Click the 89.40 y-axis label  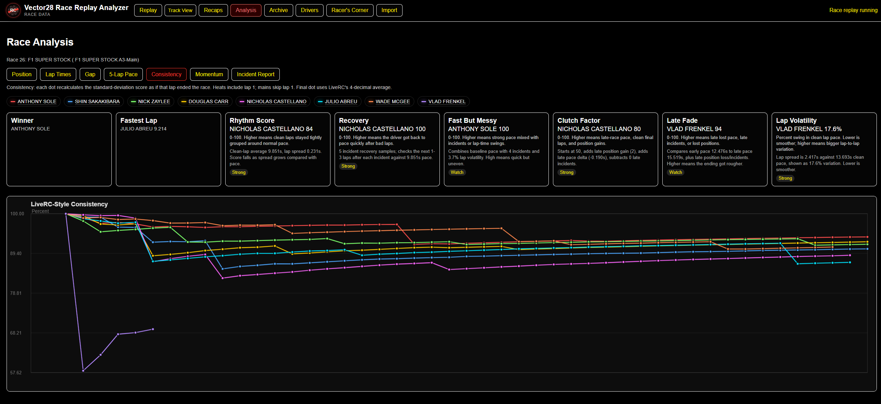16,254
